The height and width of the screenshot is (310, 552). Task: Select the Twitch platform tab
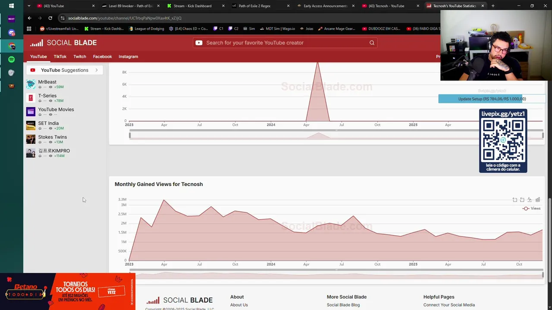pos(80,56)
